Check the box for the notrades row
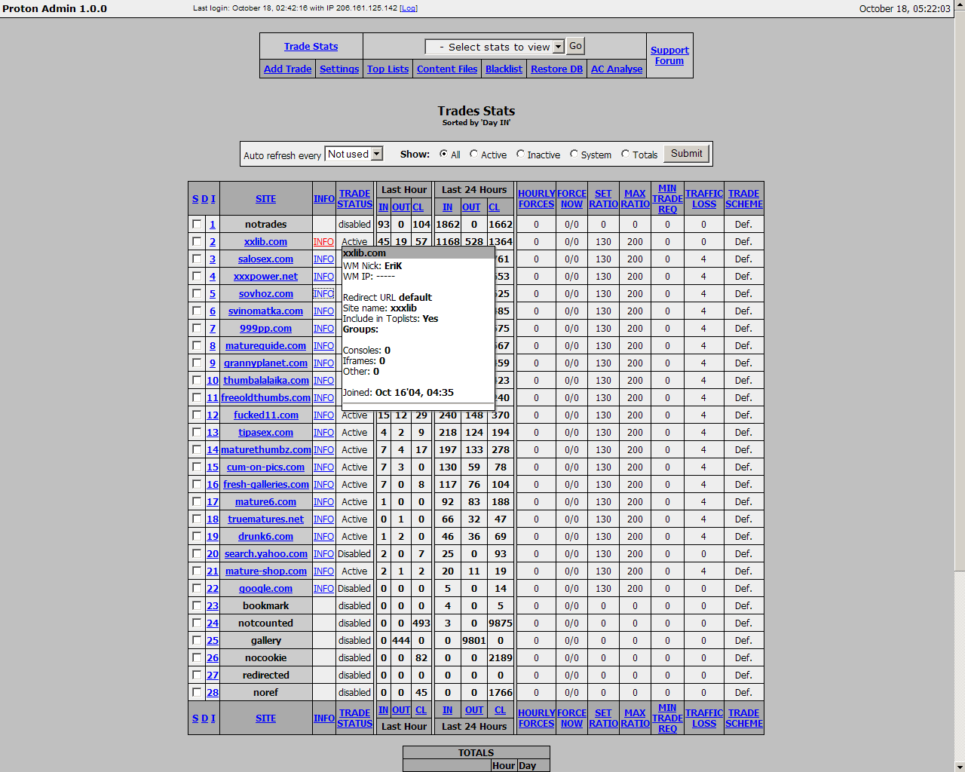 (197, 224)
